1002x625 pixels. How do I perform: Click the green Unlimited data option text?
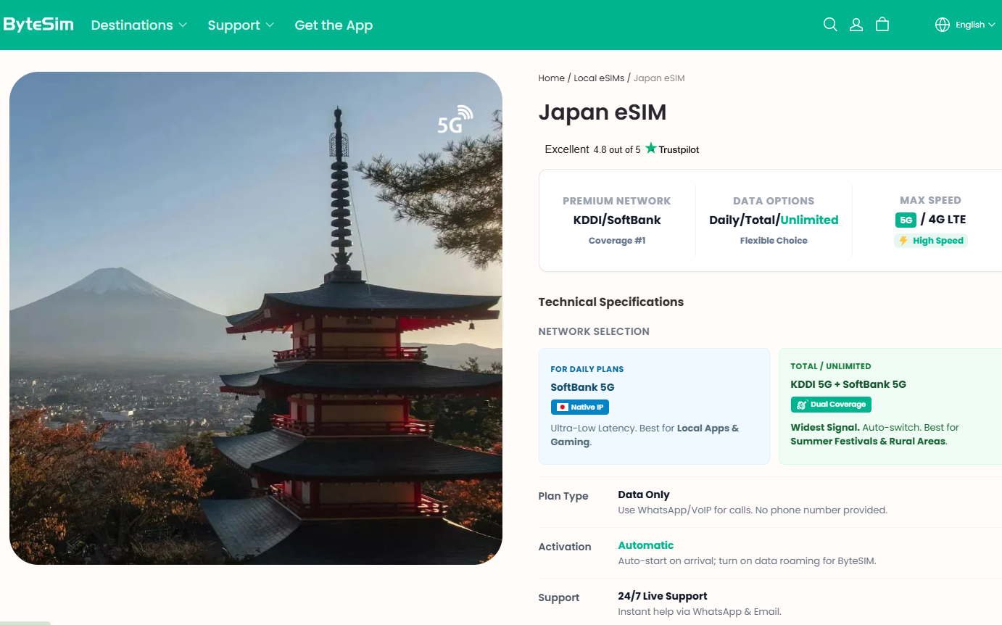(x=809, y=220)
